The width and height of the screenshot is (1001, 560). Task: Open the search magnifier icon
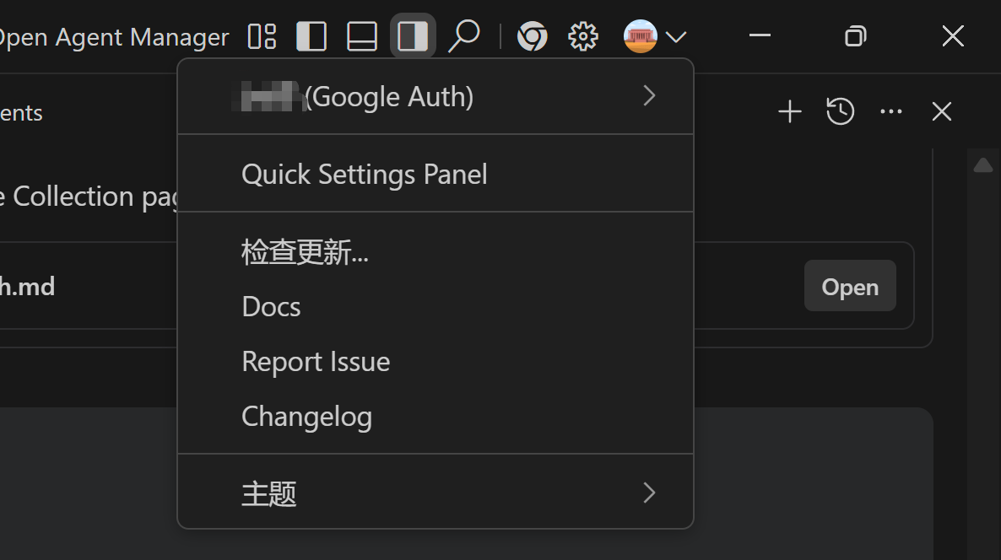tap(463, 36)
